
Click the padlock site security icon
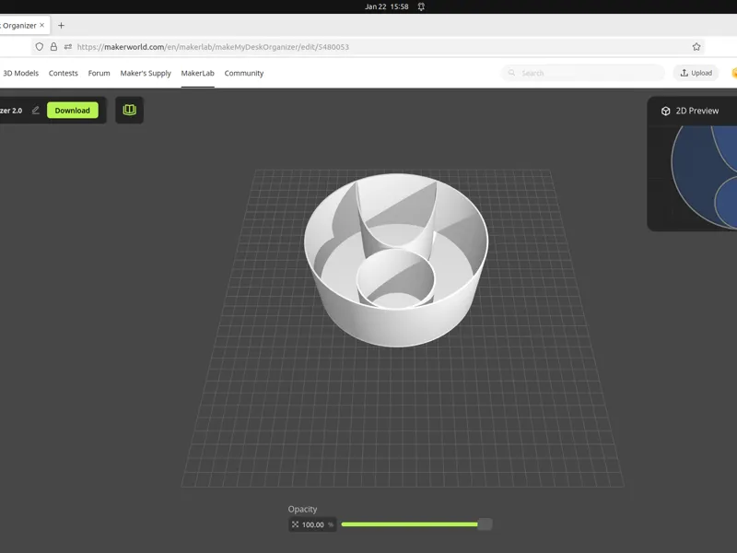[53, 47]
